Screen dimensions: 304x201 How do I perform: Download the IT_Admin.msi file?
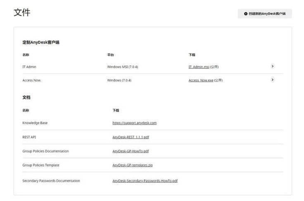[x=199, y=67]
